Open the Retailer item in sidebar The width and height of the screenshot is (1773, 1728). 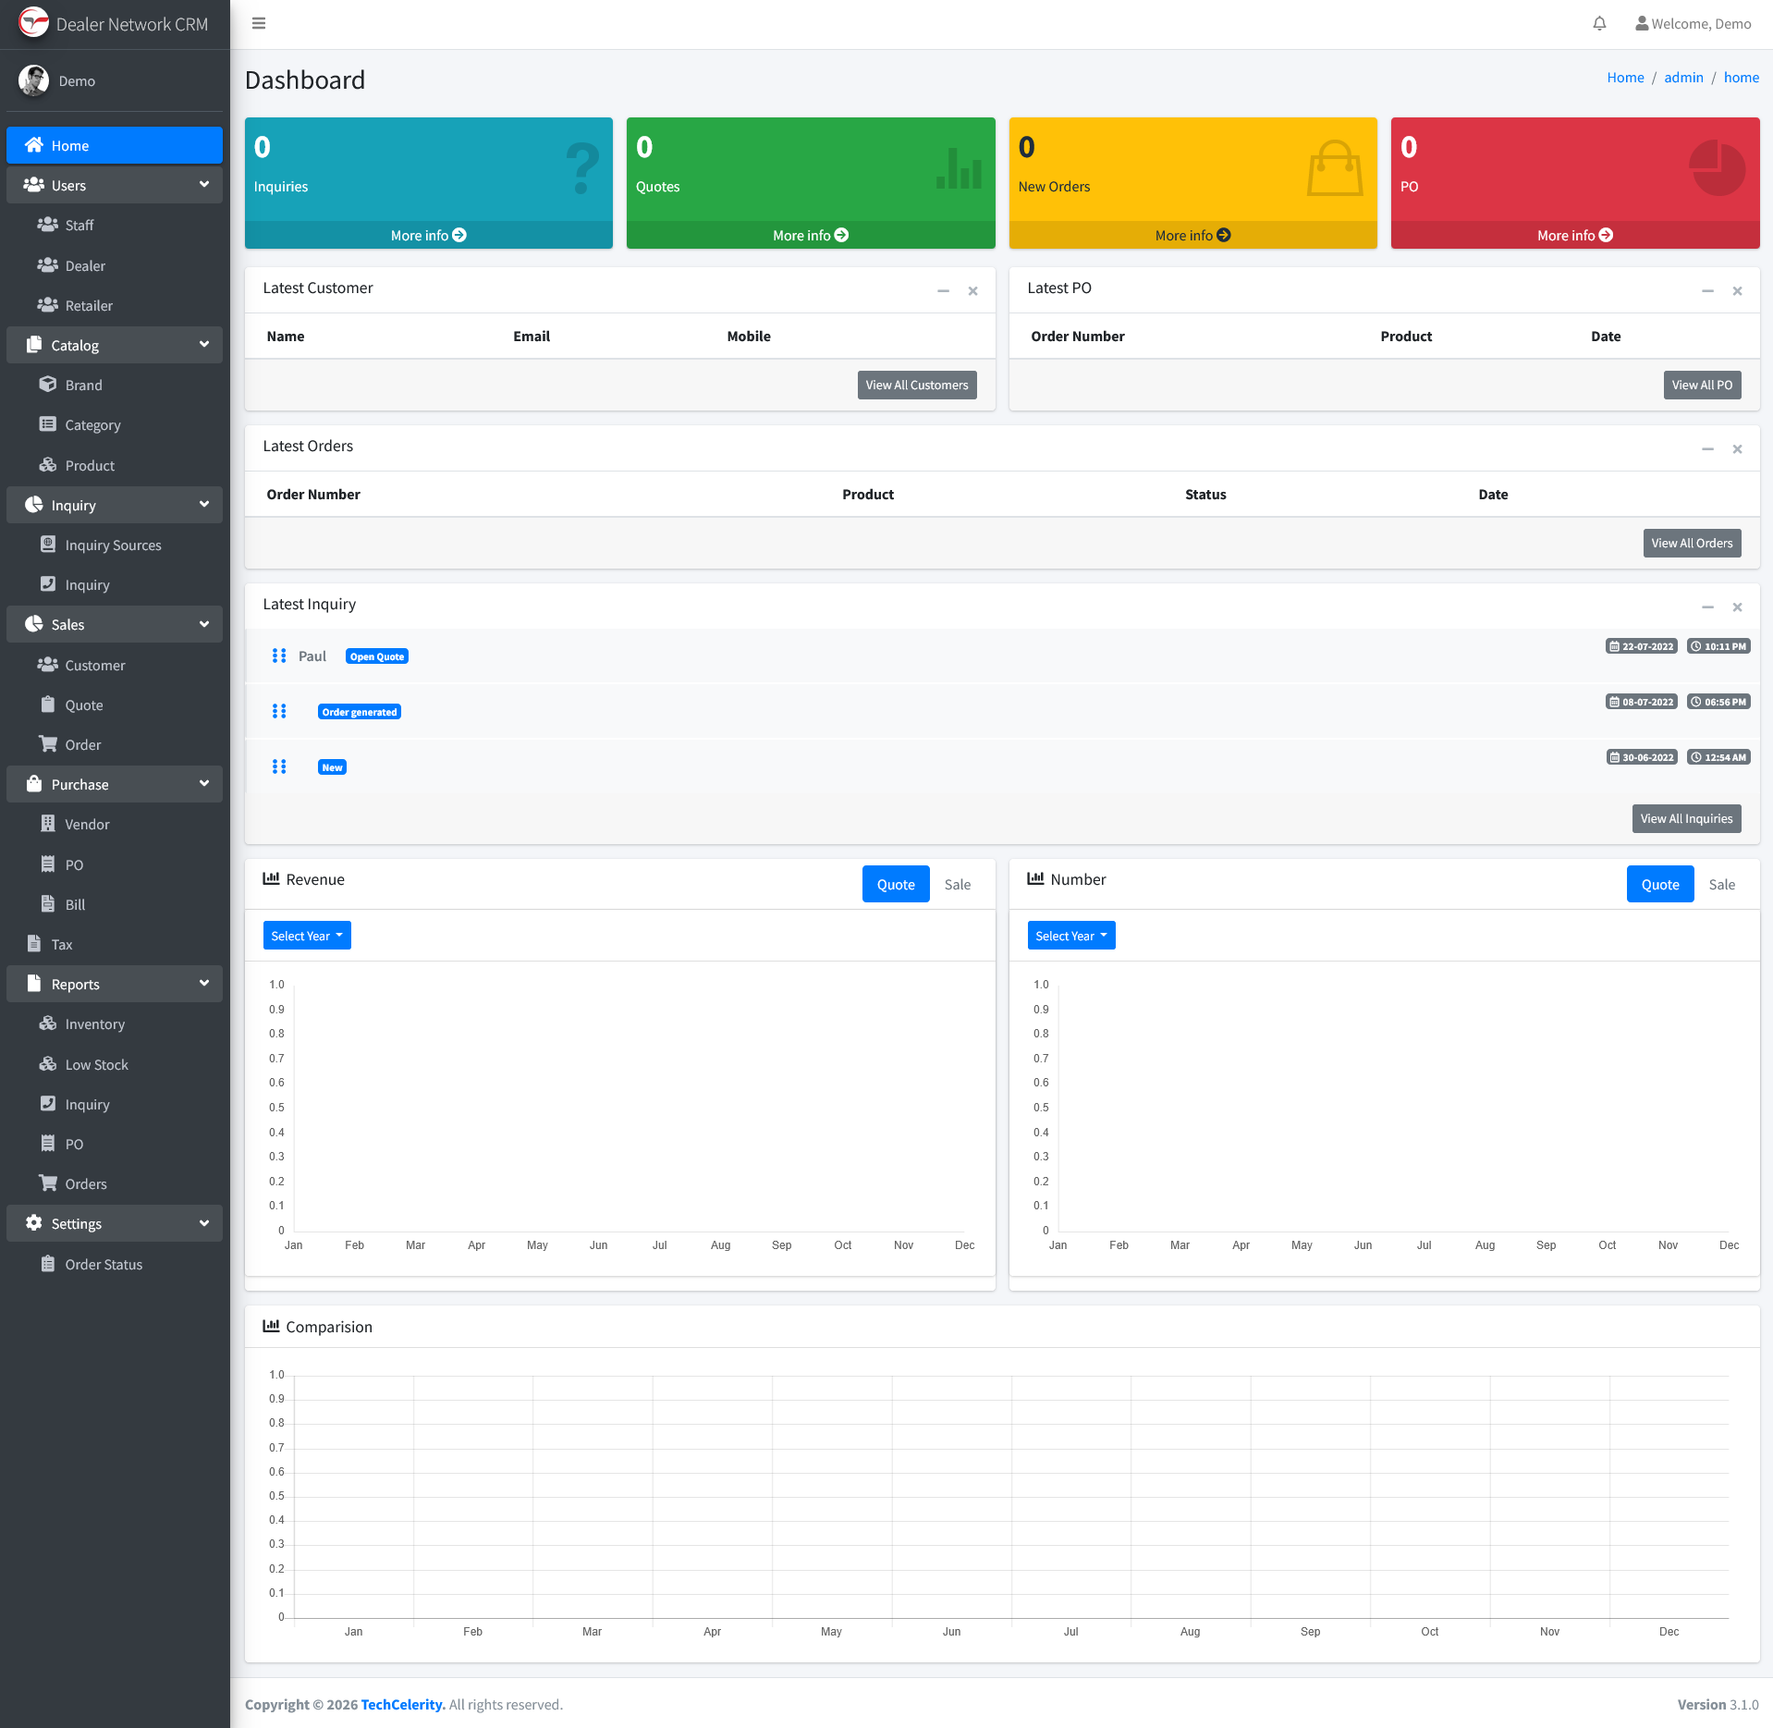pyautogui.click(x=115, y=305)
